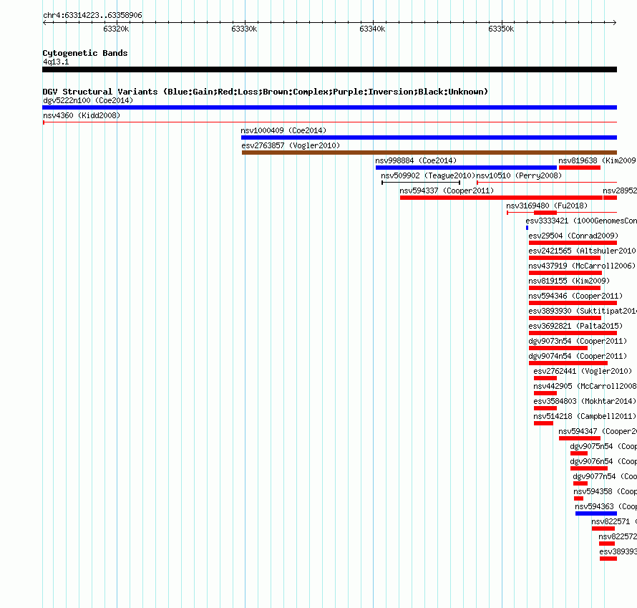Open esv3893930 (Suktitipat) variant label
Viewport: 637px width, 608px height.
582,311
